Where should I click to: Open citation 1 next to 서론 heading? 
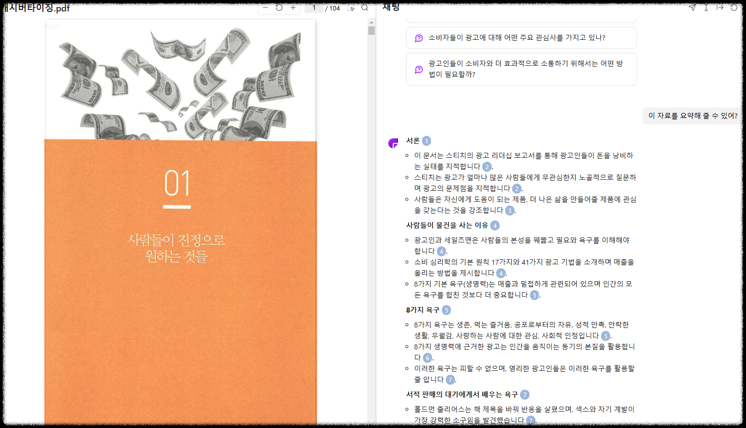(426, 141)
